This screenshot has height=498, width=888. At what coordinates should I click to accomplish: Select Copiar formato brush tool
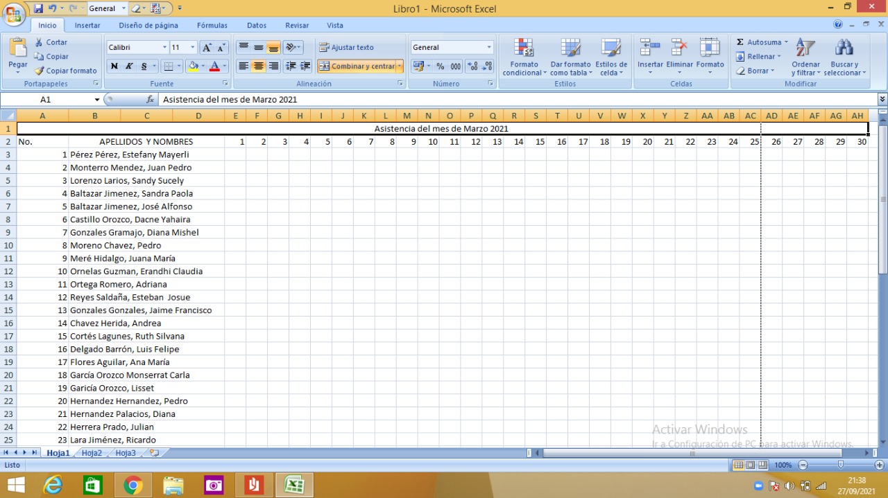(x=65, y=71)
